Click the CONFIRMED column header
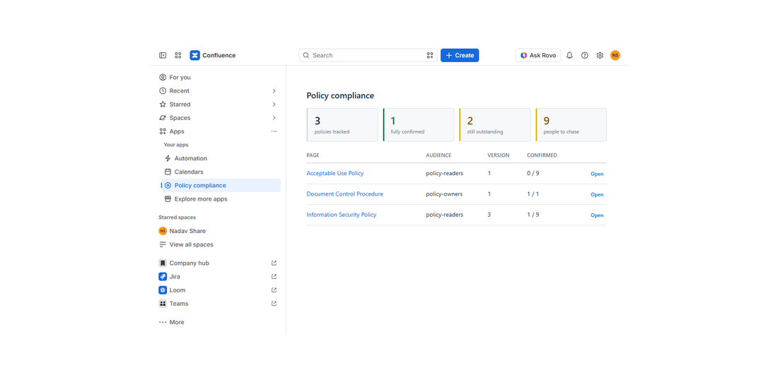 tap(542, 155)
